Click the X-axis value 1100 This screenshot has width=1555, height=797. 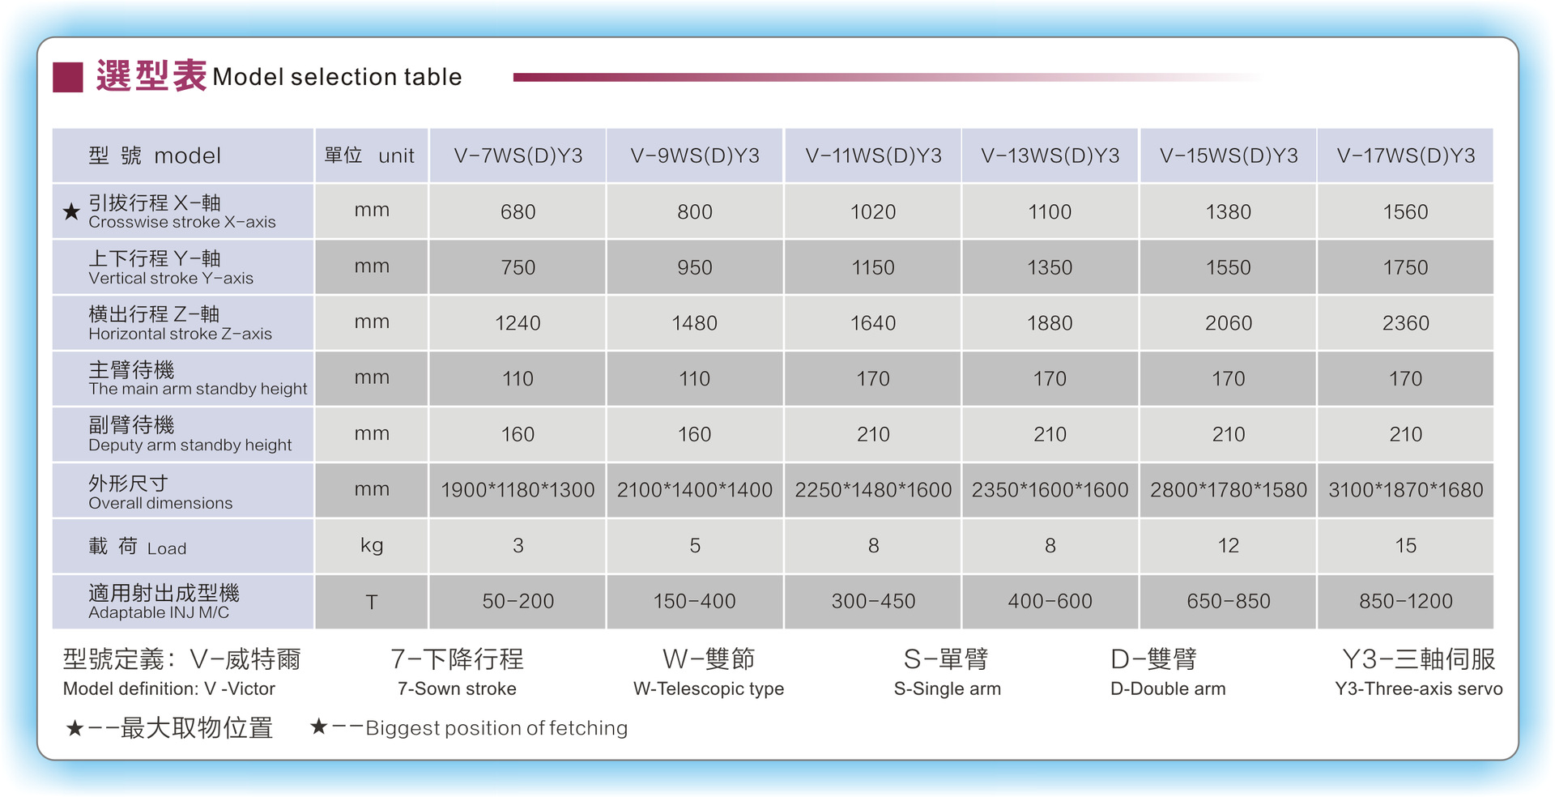click(1050, 212)
